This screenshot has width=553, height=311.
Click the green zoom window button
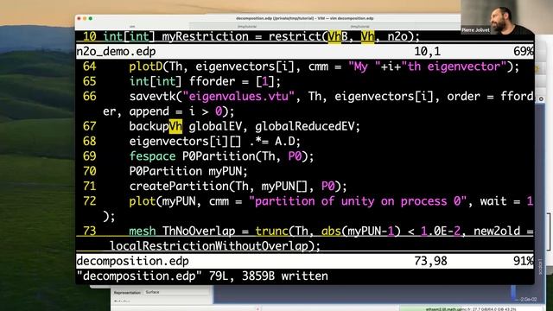click(91, 18)
